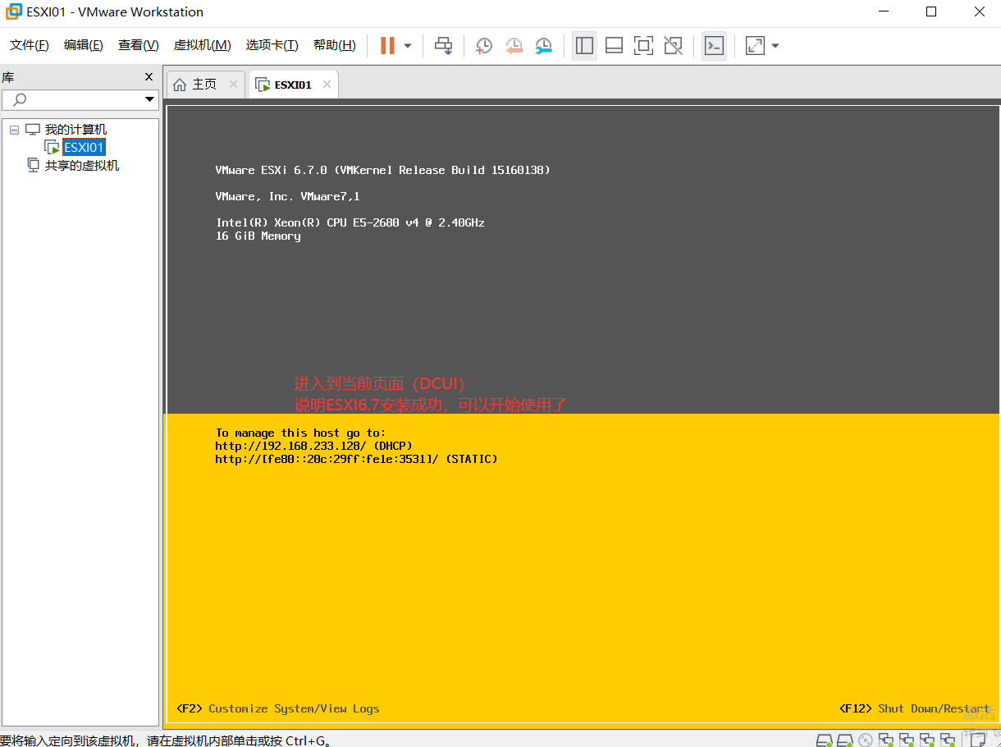Image resolution: width=1001 pixels, height=747 pixels.
Task: Collapse the 我的计算机 tree node
Action: point(14,130)
